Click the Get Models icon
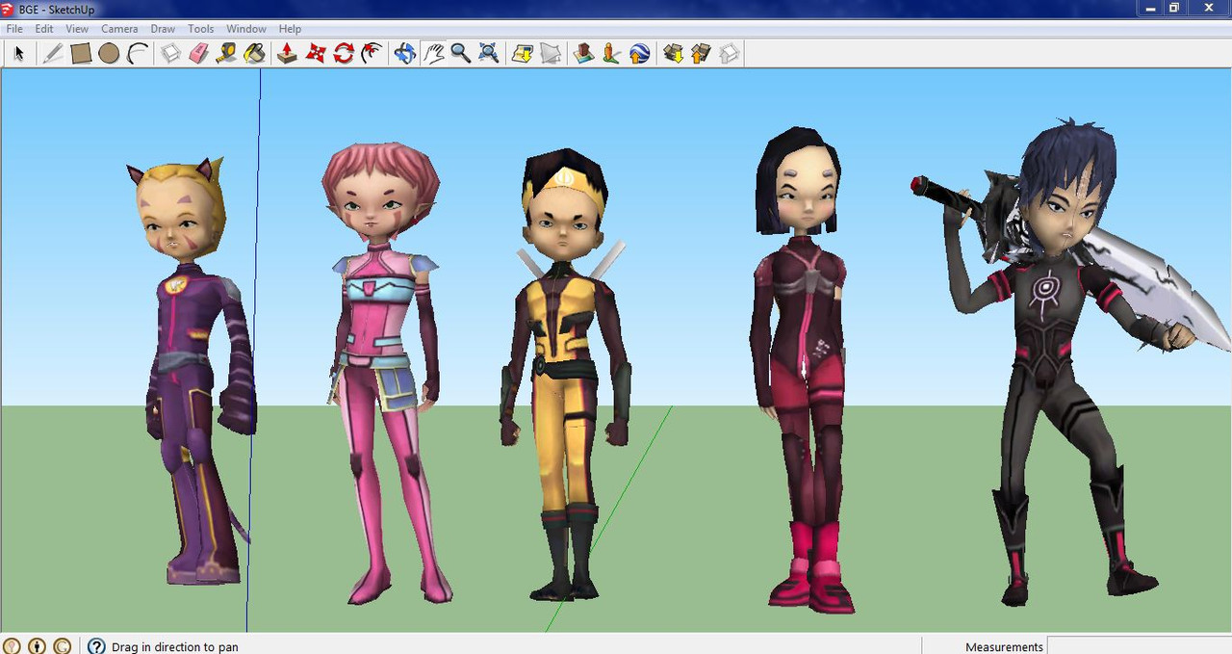This screenshot has width=1232, height=654. 673,54
